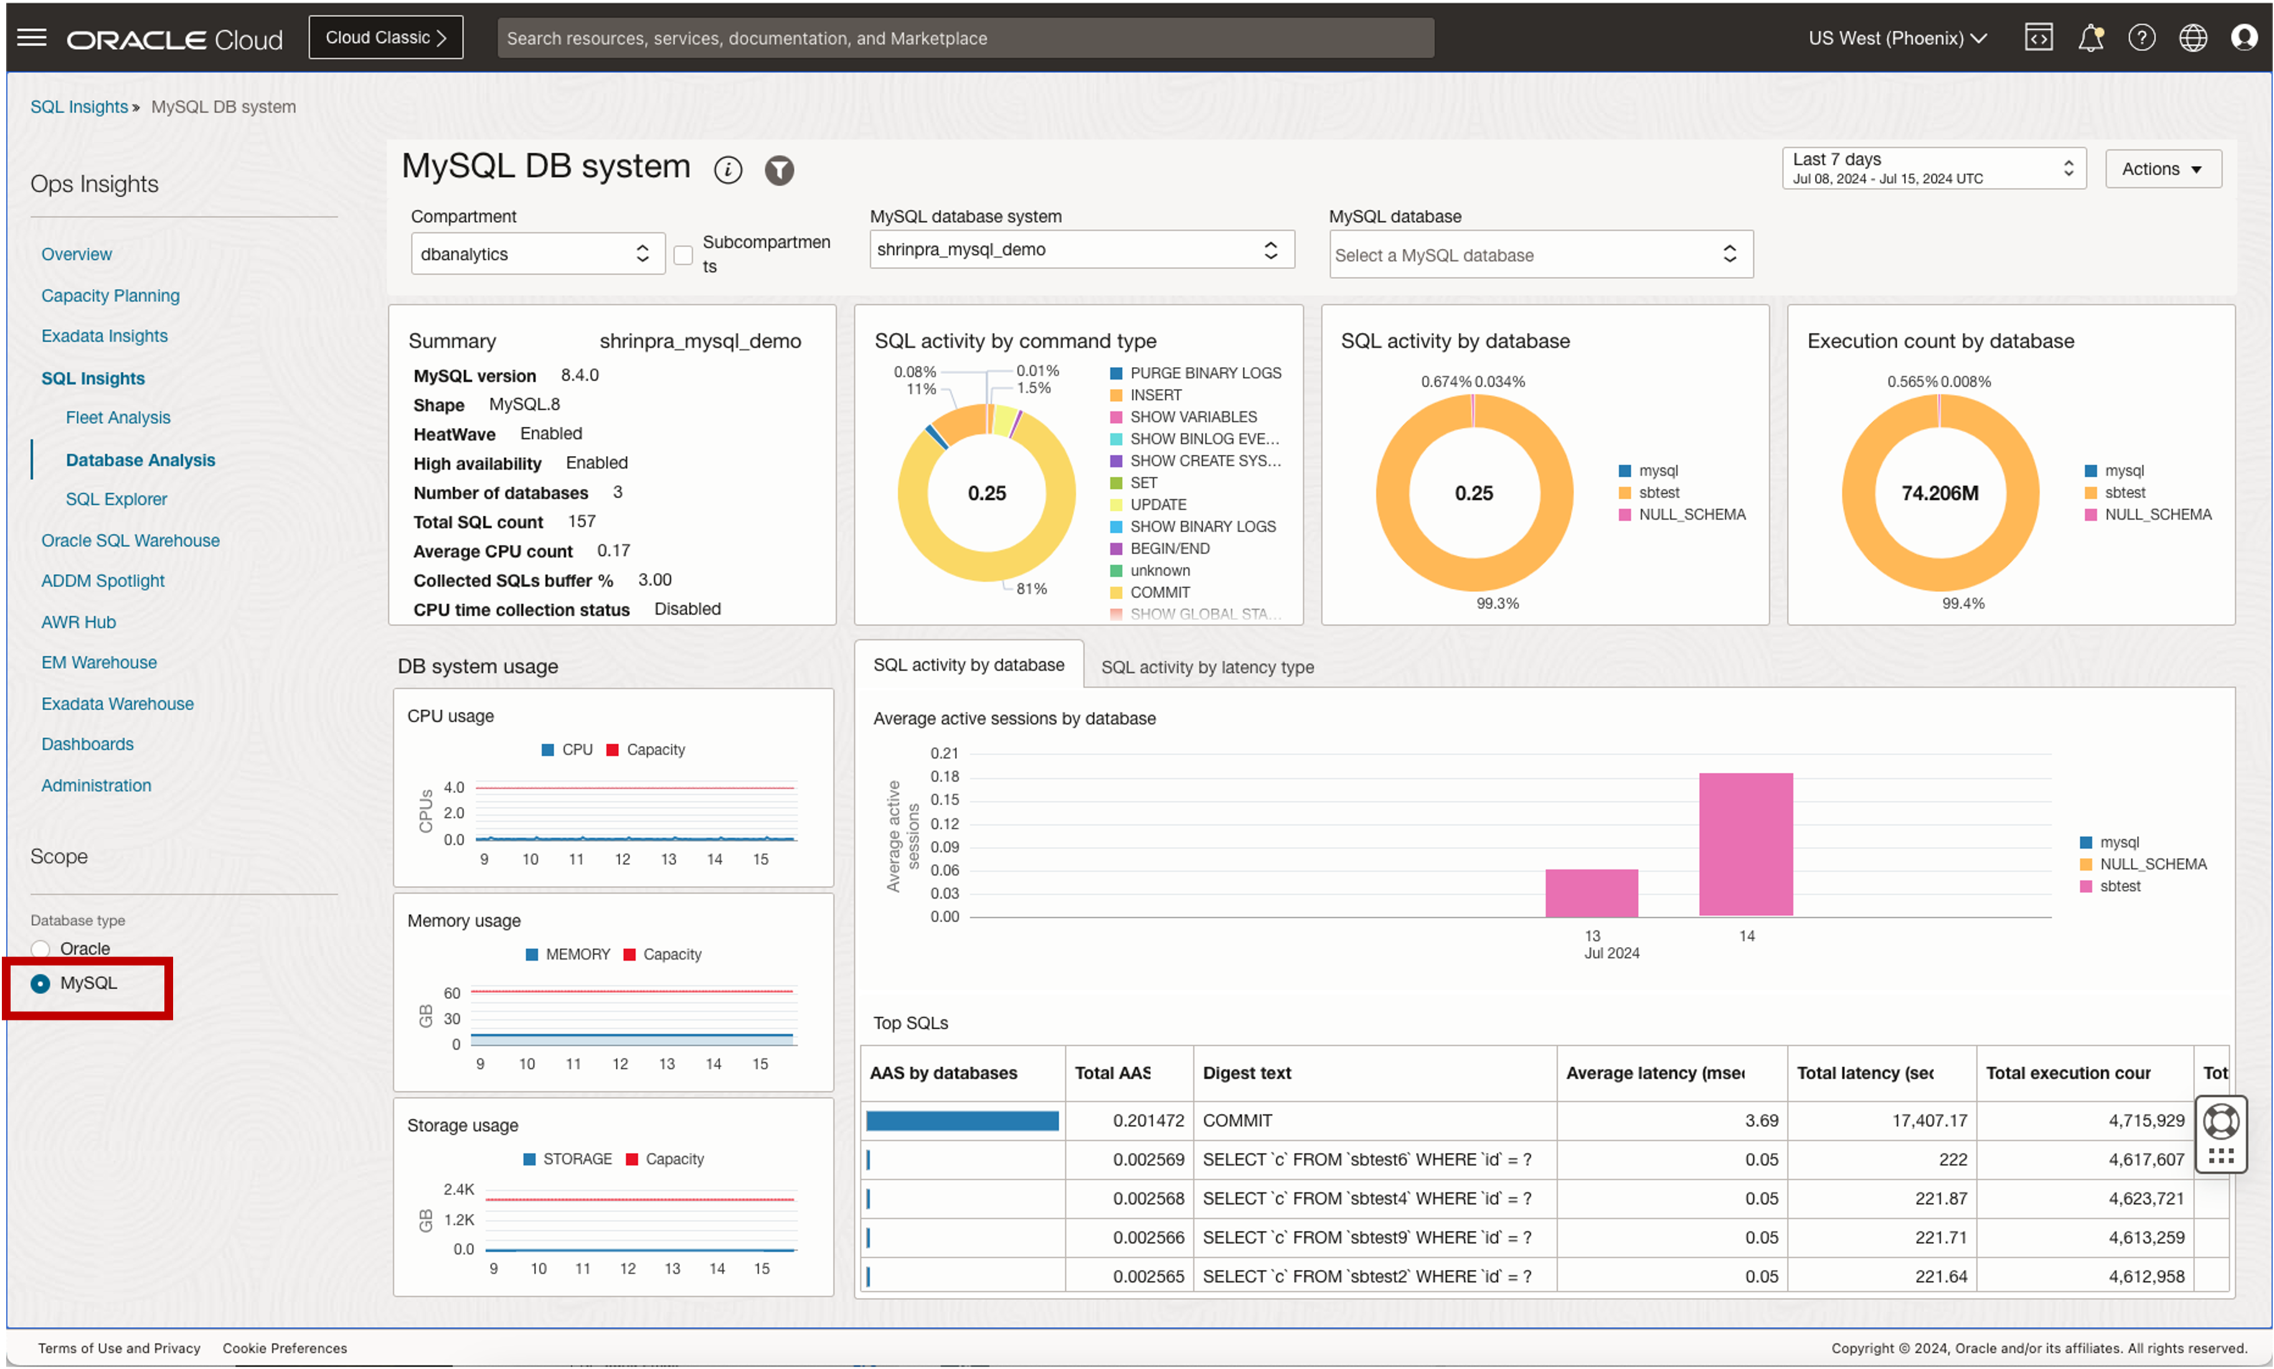Open SQL Explorer sub-item
Image resolution: width=2274 pixels, height=1369 pixels.
(x=115, y=499)
